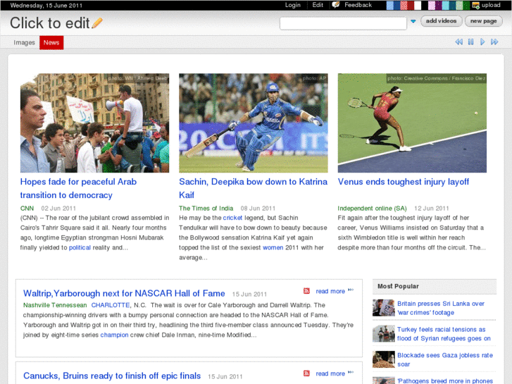The height and width of the screenshot is (384, 512).
Task: Open dropdown arrow beside the search box
Action: point(413,21)
